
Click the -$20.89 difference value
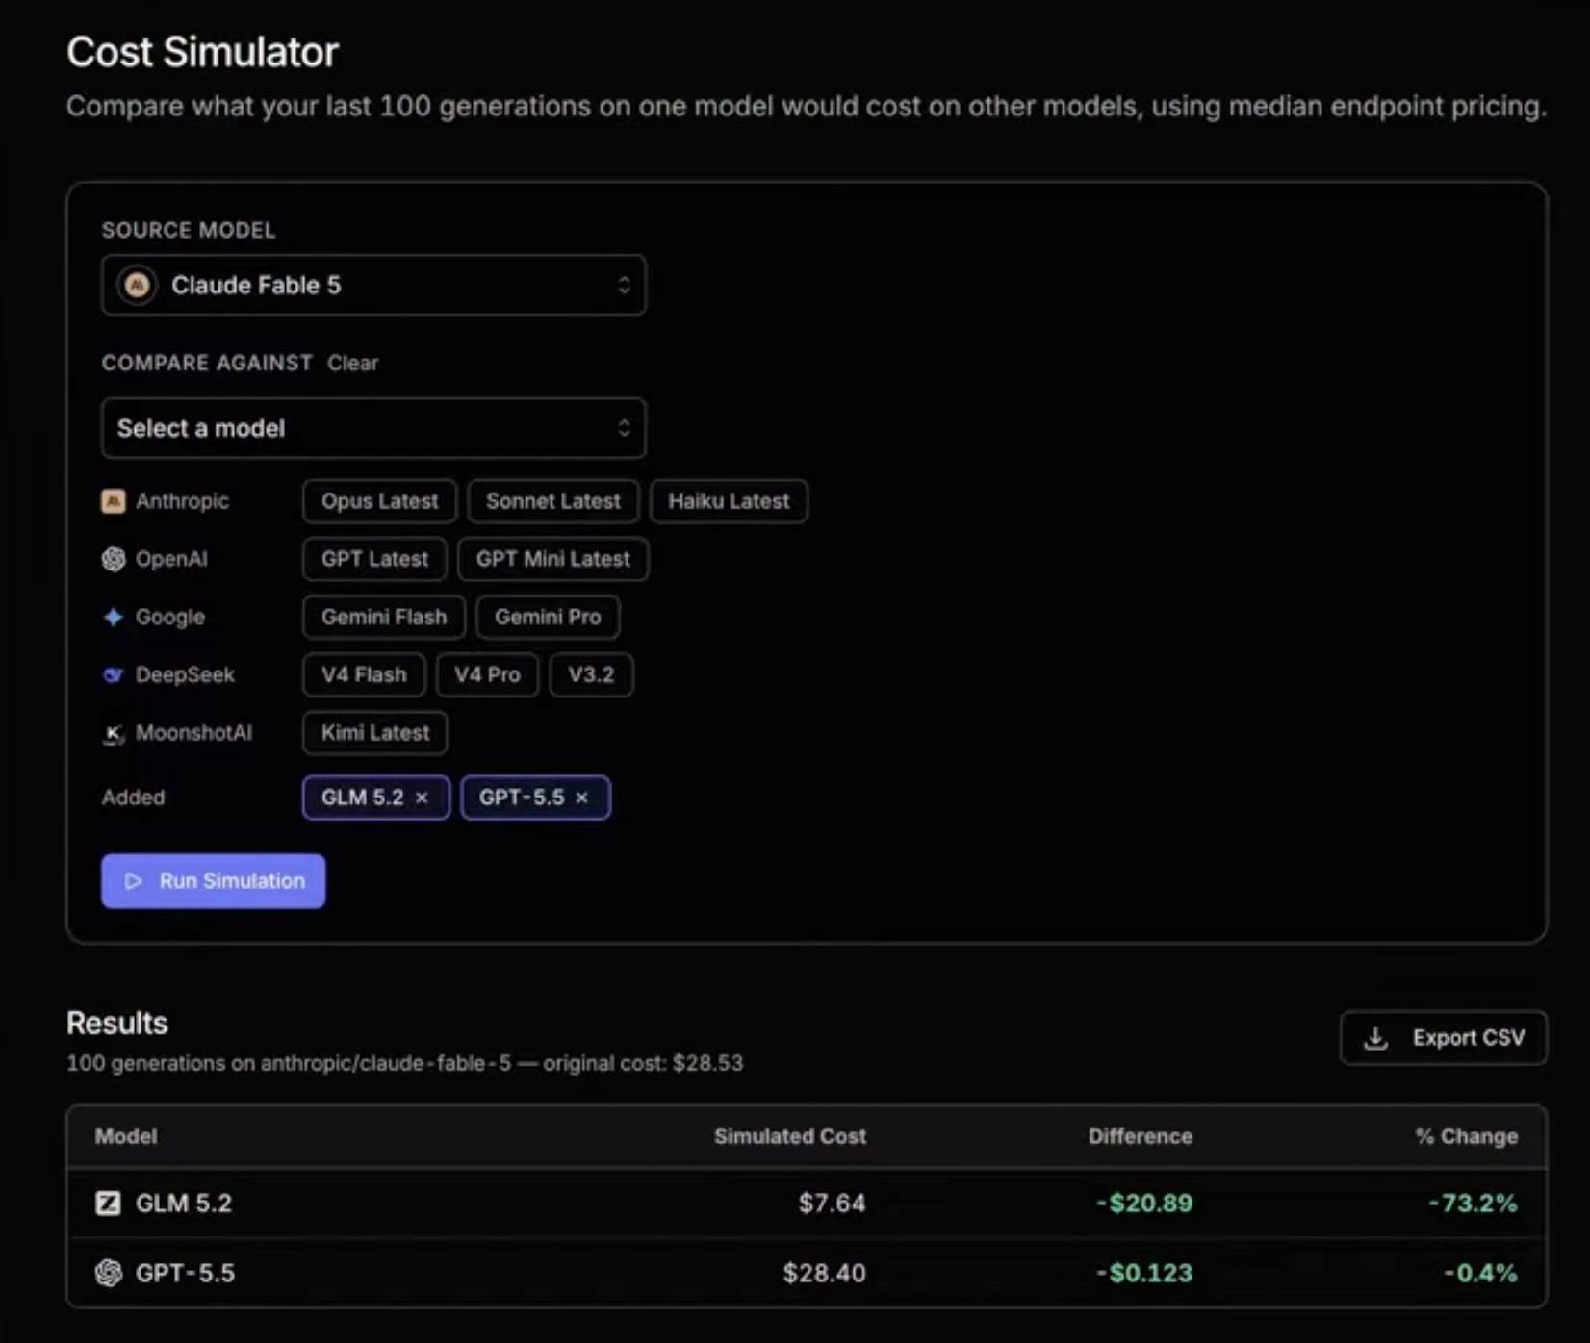point(1144,1203)
